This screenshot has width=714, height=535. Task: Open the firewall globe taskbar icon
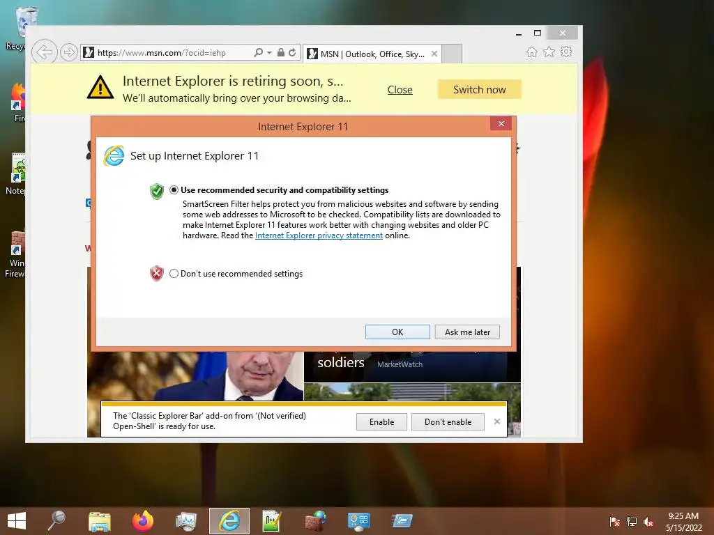(x=316, y=521)
